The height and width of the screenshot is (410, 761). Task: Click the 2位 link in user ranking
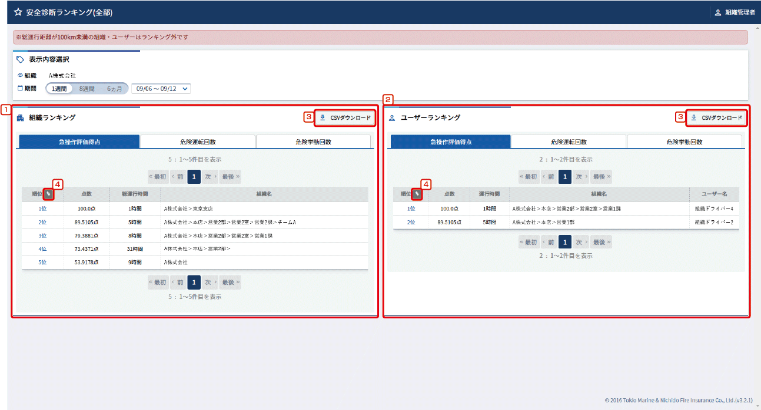pyautogui.click(x=411, y=223)
